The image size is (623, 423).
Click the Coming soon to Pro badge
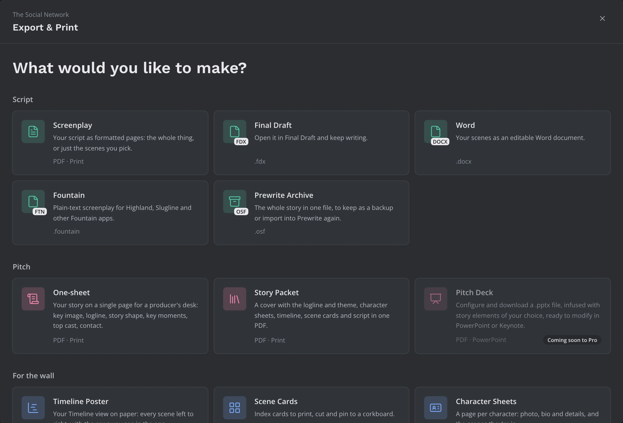tap(572, 340)
